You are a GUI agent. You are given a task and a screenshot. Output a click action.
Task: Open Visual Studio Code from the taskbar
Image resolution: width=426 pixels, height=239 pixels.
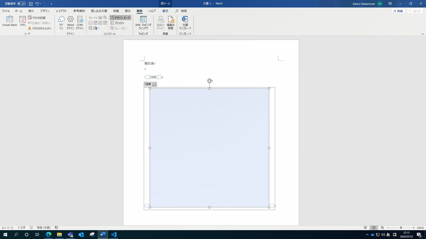pos(114,235)
